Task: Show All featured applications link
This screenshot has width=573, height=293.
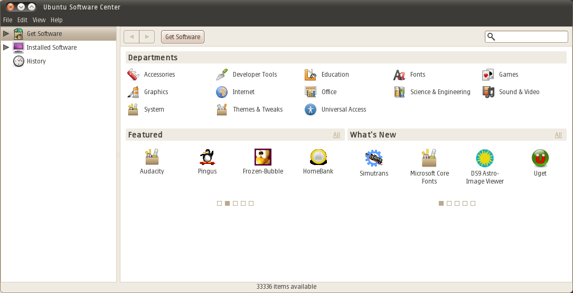Action: 336,135
